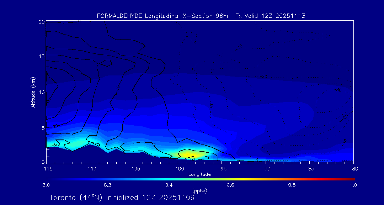Click the 'Altitude (km)' y-axis label

(33, 92)
